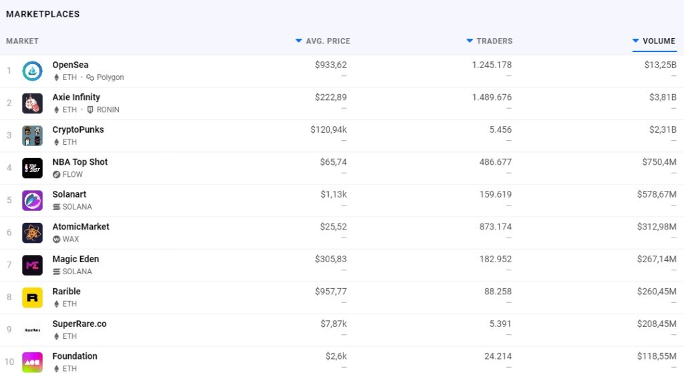Viewport: 684px width, 377px height.
Task: Sort table by Avg. Price column
Action: [x=327, y=41]
